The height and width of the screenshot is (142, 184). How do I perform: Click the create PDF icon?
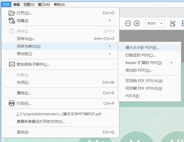coord(12,21)
